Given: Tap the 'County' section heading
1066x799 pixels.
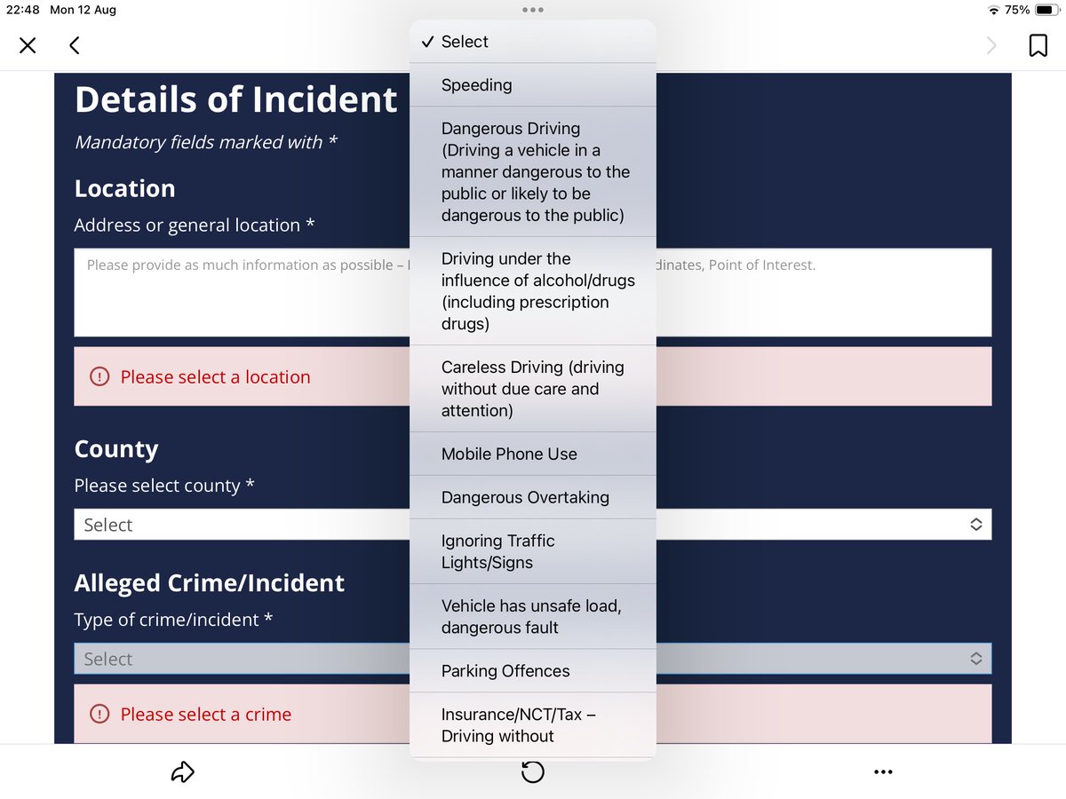Looking at the screenshot, I should [116, 449].
